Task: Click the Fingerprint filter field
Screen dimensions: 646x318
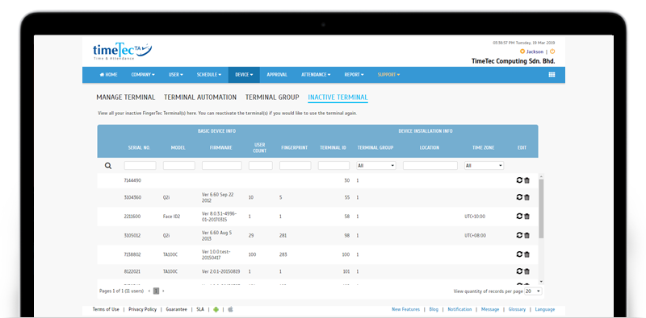Action: coord(295,166)
